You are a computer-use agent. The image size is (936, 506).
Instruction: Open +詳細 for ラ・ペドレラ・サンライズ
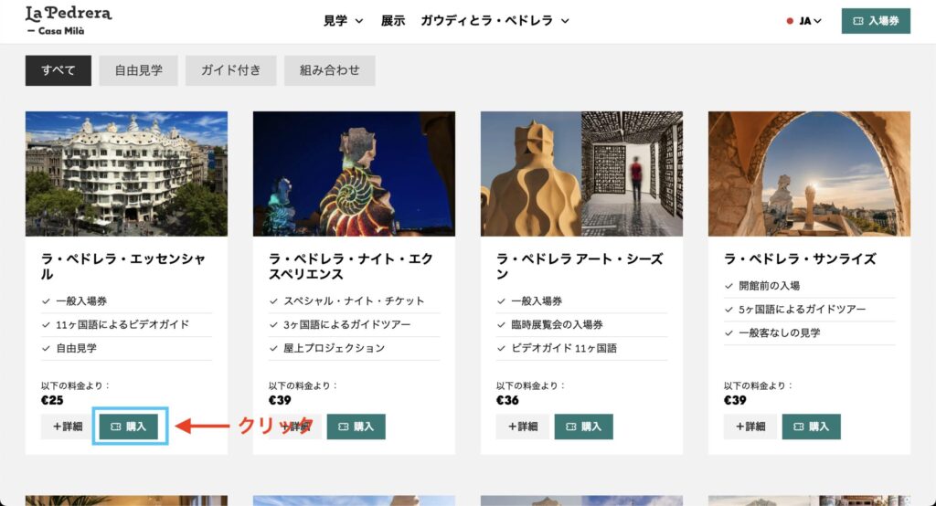click(x=750, y=427)
